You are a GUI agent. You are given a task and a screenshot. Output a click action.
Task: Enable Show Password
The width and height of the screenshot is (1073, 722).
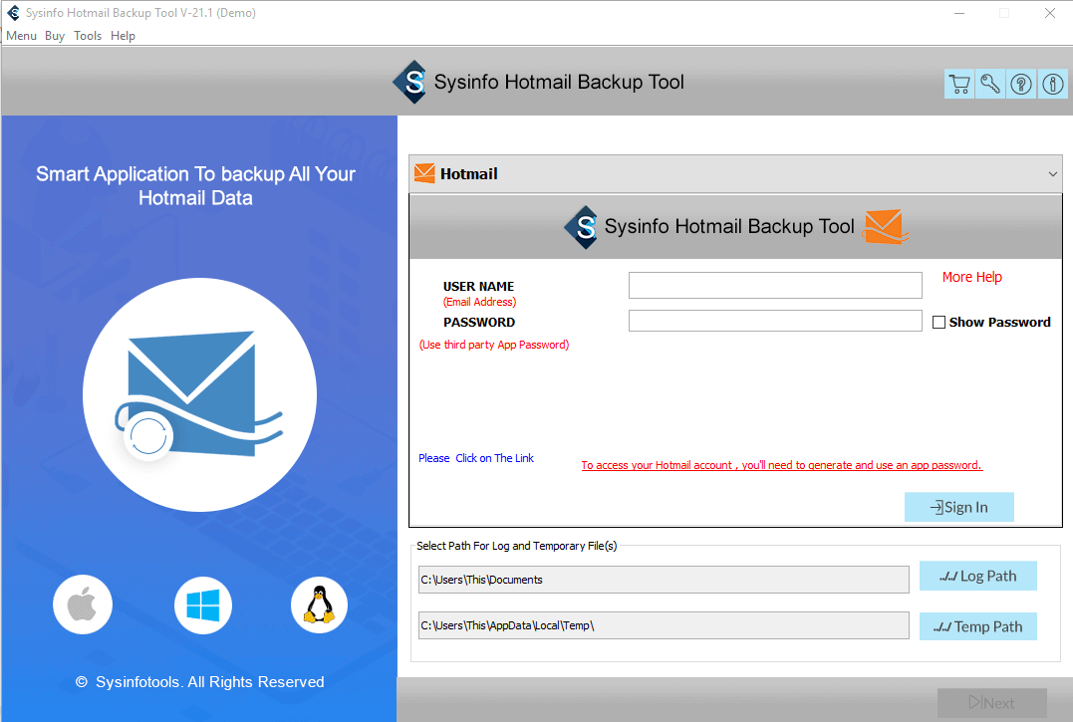pos(938,322)
